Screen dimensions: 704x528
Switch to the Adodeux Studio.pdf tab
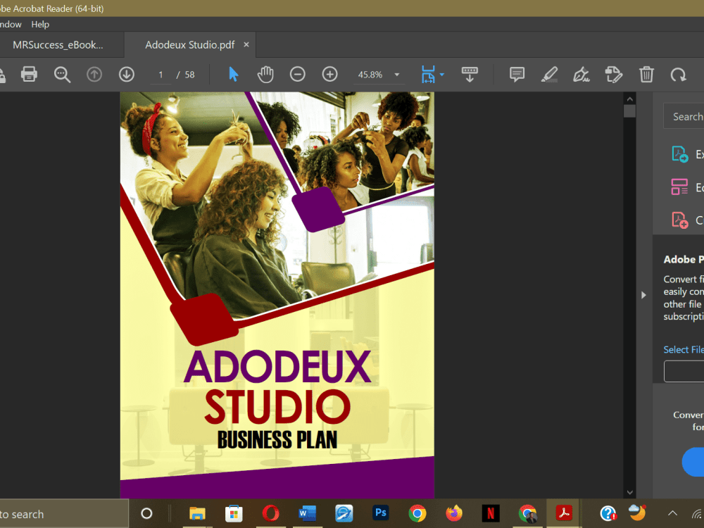190,45
